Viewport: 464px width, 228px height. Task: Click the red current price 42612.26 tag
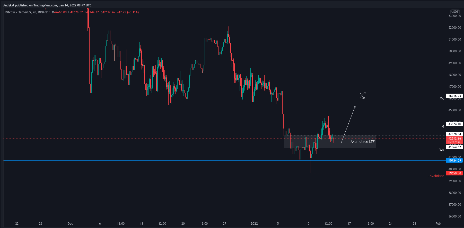[454, 138]
